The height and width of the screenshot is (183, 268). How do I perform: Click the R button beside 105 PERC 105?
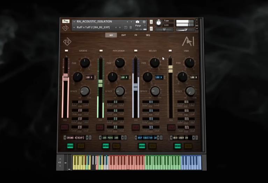[x=125, y=137]
